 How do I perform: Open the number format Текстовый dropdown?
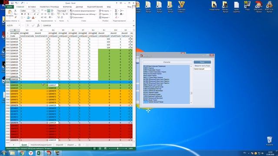(67, 11)
